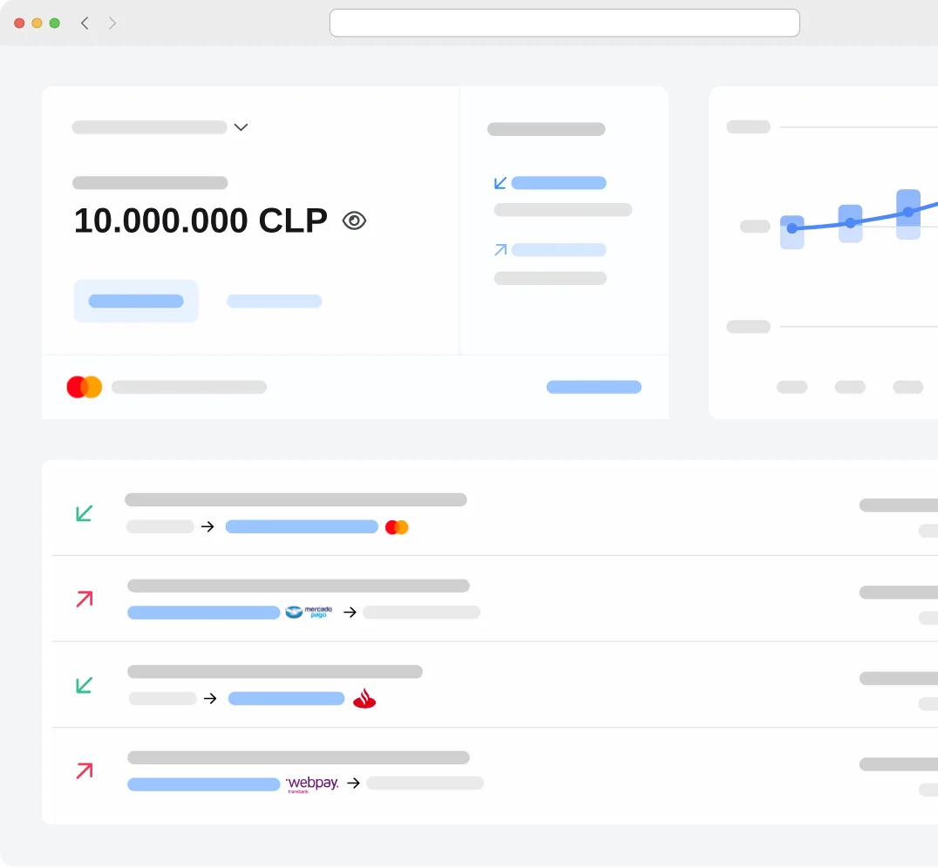Image resolution: width=938 pixels, height=868 pixels.
Task: Expand the account selector chevron above the balance
Action: [241, 127]
